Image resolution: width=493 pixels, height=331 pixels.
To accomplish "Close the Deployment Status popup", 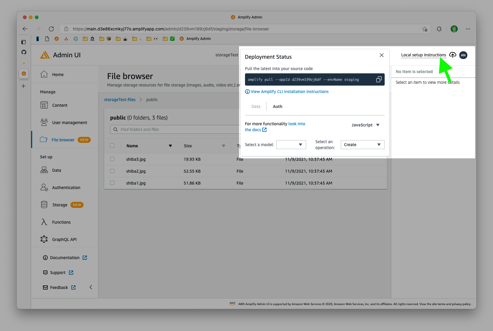I will click(382, 55).
